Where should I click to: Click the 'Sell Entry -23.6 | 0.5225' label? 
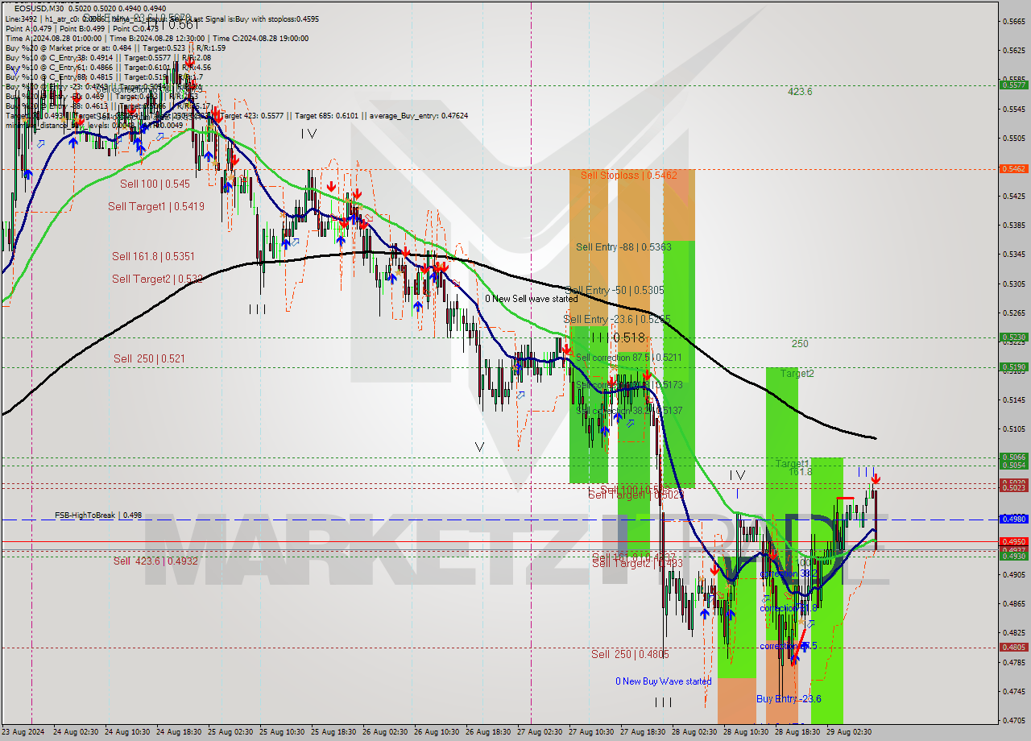point(617,319)
